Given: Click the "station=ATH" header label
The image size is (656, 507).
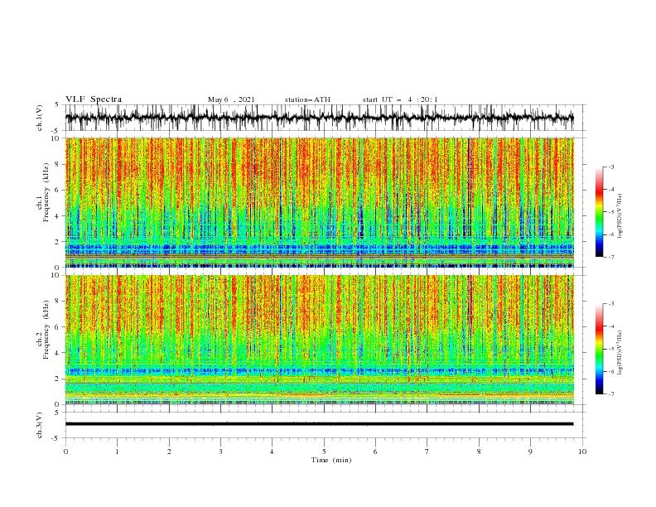Looking at the screenshot, I should [x=307, y=99].
